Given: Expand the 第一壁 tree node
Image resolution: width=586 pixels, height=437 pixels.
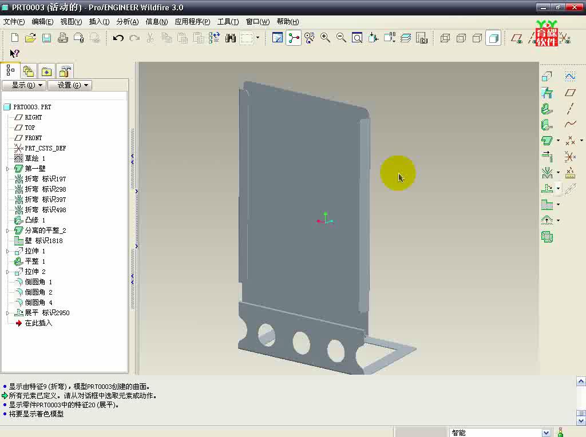Looking at the screenshot, I should (7, 169).
